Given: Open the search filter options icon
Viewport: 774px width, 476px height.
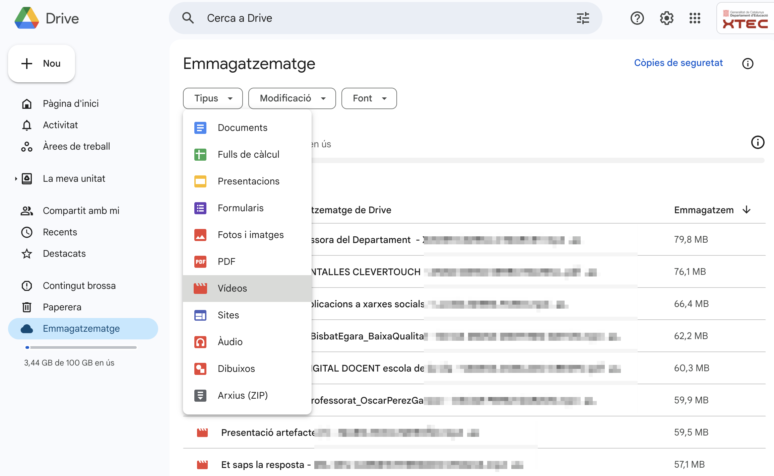Looking at the screenshot, I should [583, 18].
